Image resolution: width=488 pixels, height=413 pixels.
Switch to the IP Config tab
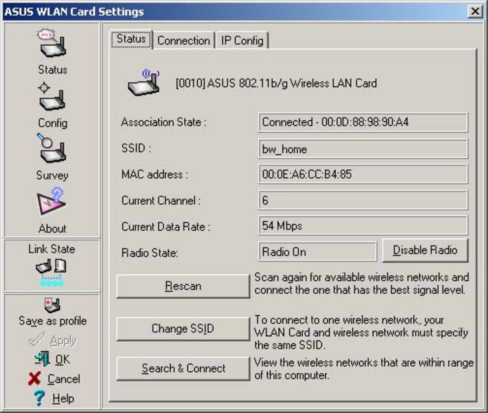pos(242,41)
